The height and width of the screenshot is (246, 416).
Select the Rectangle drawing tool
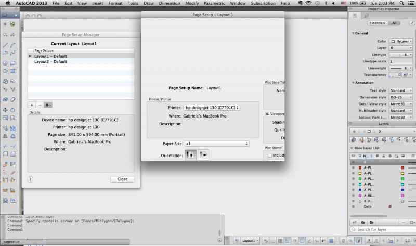coord(12,63)
